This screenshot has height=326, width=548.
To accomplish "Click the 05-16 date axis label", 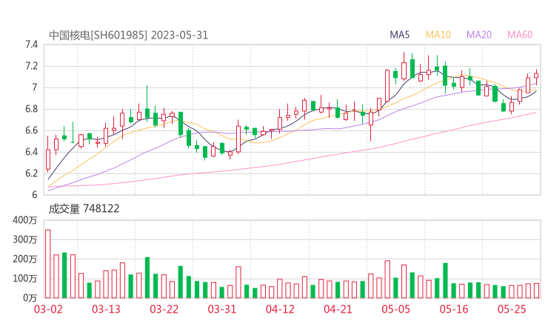I will (x=454, y=309).
